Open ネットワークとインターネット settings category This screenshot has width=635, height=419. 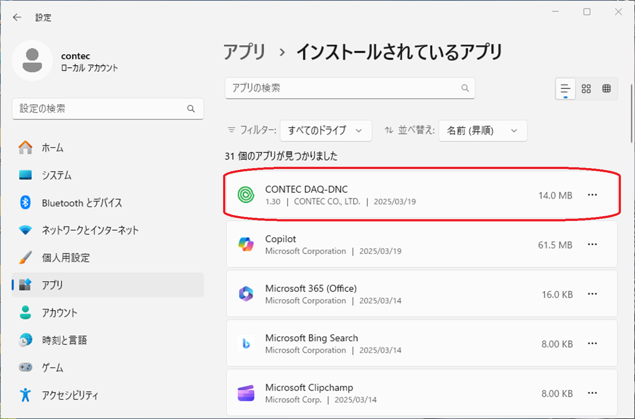(x=108, y=230)
